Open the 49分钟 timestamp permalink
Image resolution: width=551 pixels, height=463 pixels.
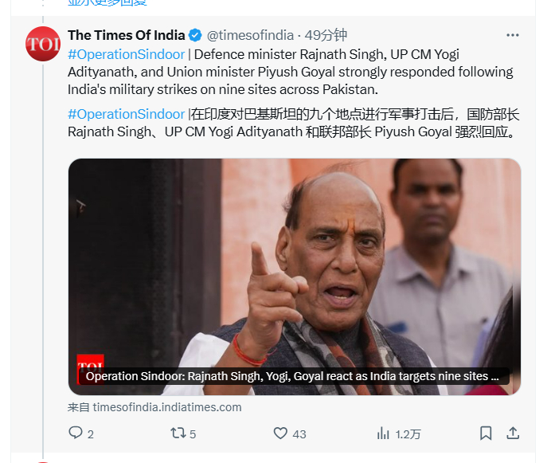pyautogui.click(x=326, y=35)
